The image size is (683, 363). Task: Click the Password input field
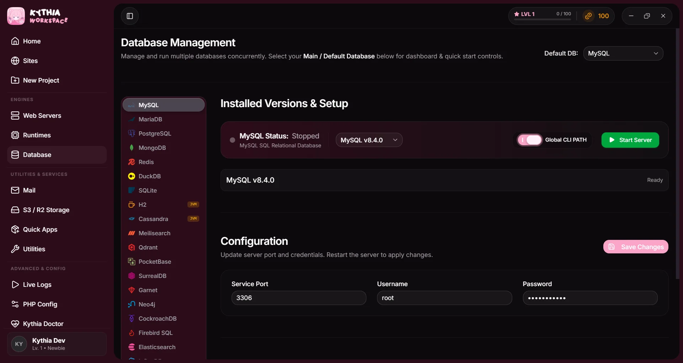590,298
